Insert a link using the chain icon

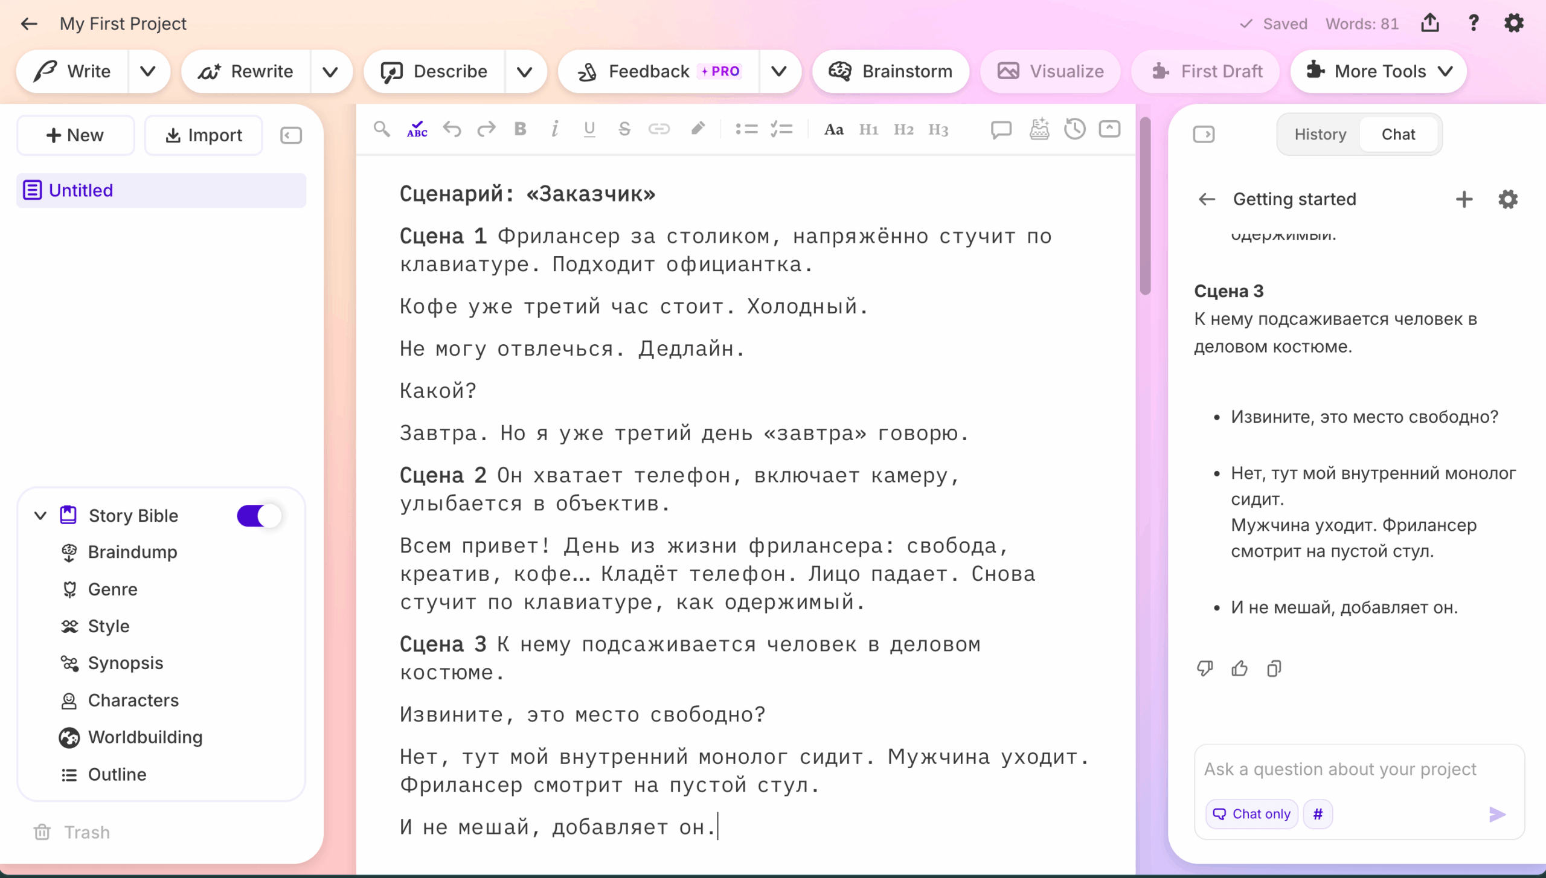click(x=659, y=129)
